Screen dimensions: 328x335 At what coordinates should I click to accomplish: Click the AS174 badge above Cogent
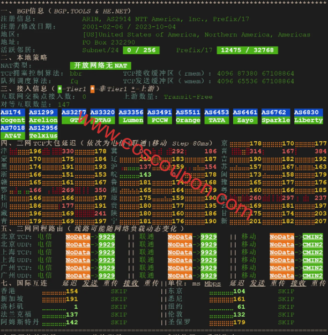pos(12,112)
